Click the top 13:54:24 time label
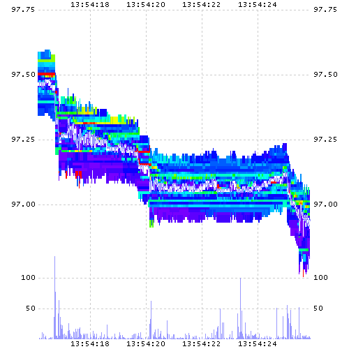 point(258,5)
